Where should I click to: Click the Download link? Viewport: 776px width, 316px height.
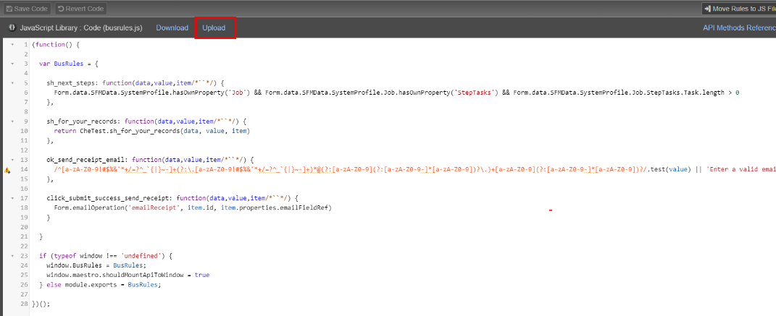[x=172, y=27]
